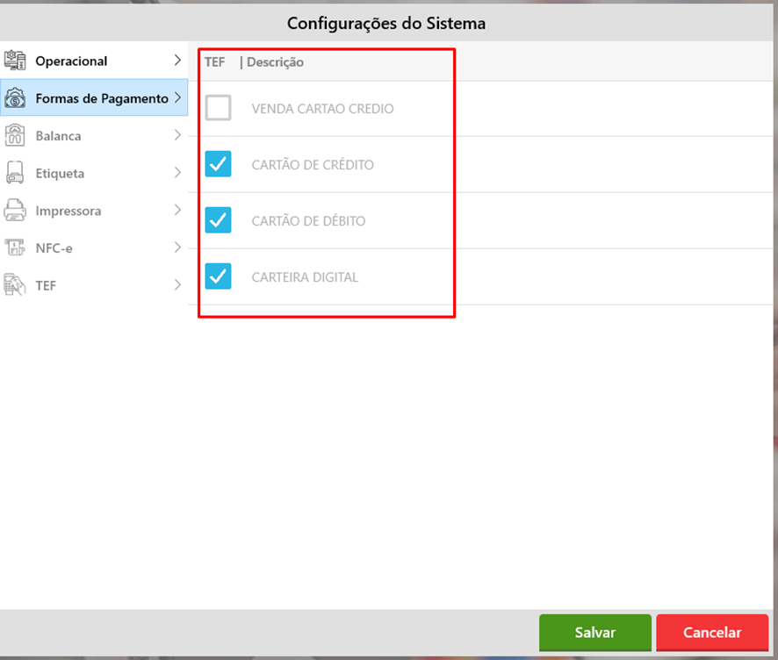Disable TEF for CARTÃO DE DÉBITO
This screenshot has width=778, height=660.
point(218,220)
